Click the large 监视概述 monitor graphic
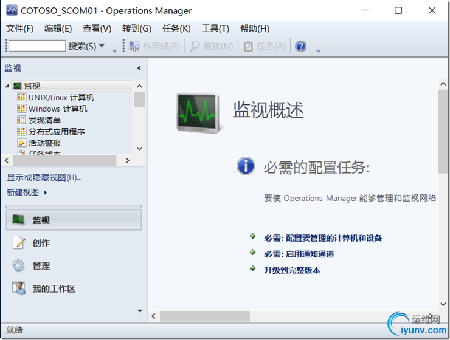The height and width of the screenshot is (340, 450). coord(199,112)
